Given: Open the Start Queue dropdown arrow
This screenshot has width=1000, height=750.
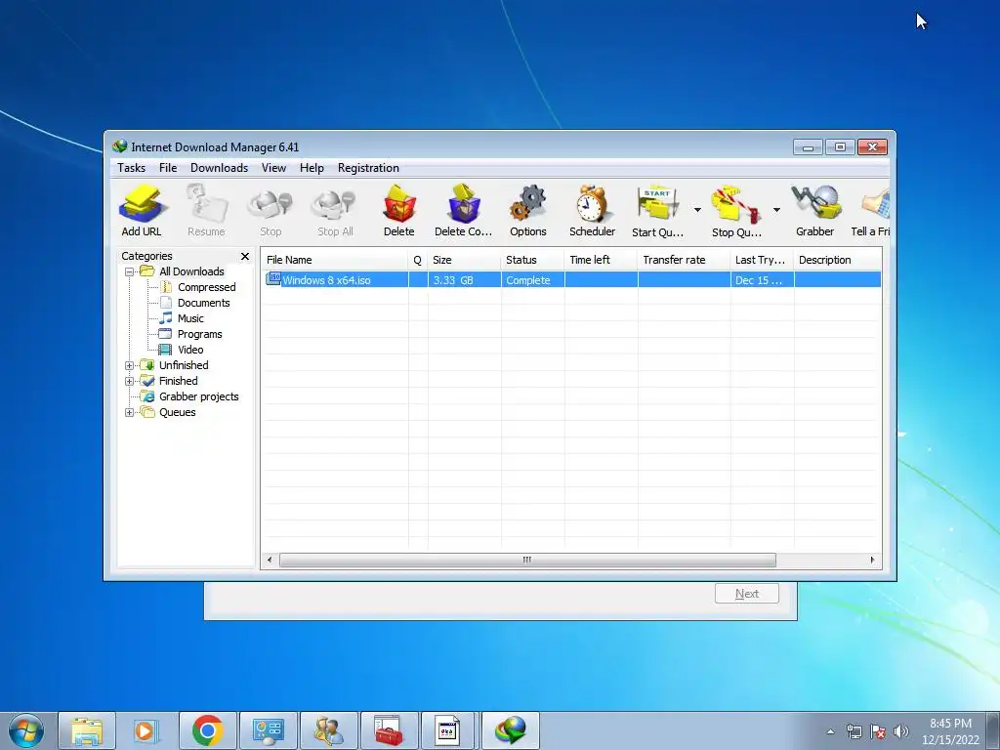Looking at the screenshot, I should click(697, 210).
